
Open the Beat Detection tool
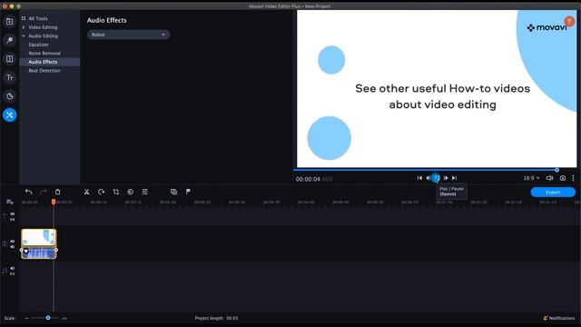pos(44,71)
